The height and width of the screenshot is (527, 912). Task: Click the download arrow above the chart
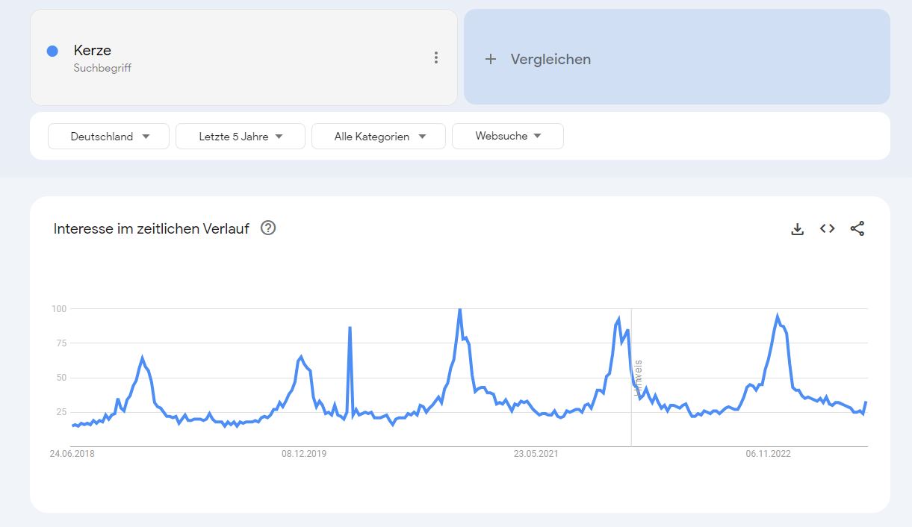[x=797, y=228]
